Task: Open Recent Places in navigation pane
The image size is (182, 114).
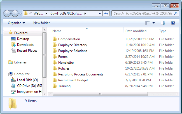Action: pyautogui.click(x=27, y=51)
